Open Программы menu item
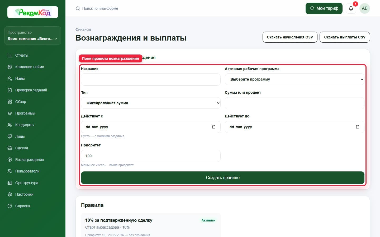This screenshot has width=380, height=237. point(33,113)
